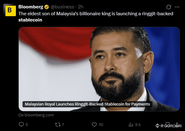Click the Malaysian Royal Launches headline caption

click(87, 104)
